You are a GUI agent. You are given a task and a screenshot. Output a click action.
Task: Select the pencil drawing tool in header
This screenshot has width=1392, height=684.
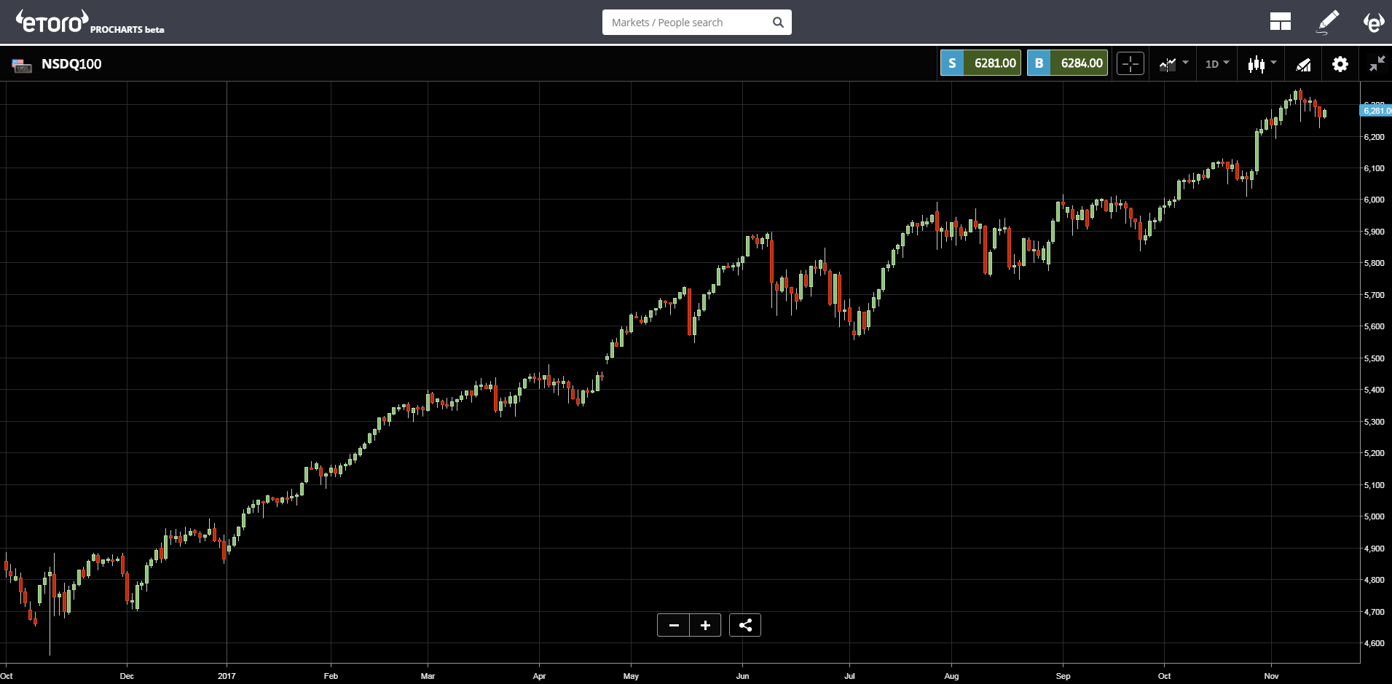pyautogui.click(x=1328, y=22)
